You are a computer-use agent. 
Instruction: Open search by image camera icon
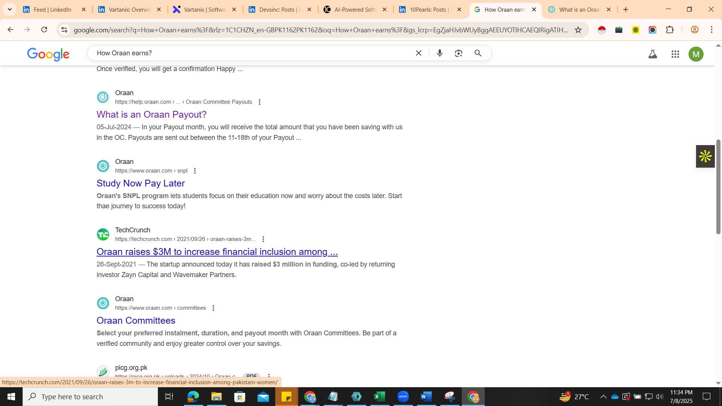458,53
